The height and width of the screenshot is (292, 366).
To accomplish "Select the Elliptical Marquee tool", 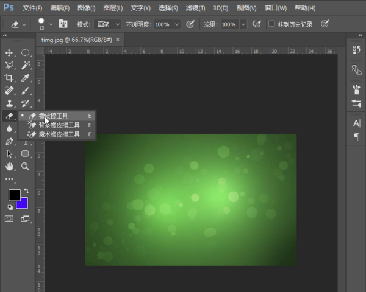I will pos(25,53).
